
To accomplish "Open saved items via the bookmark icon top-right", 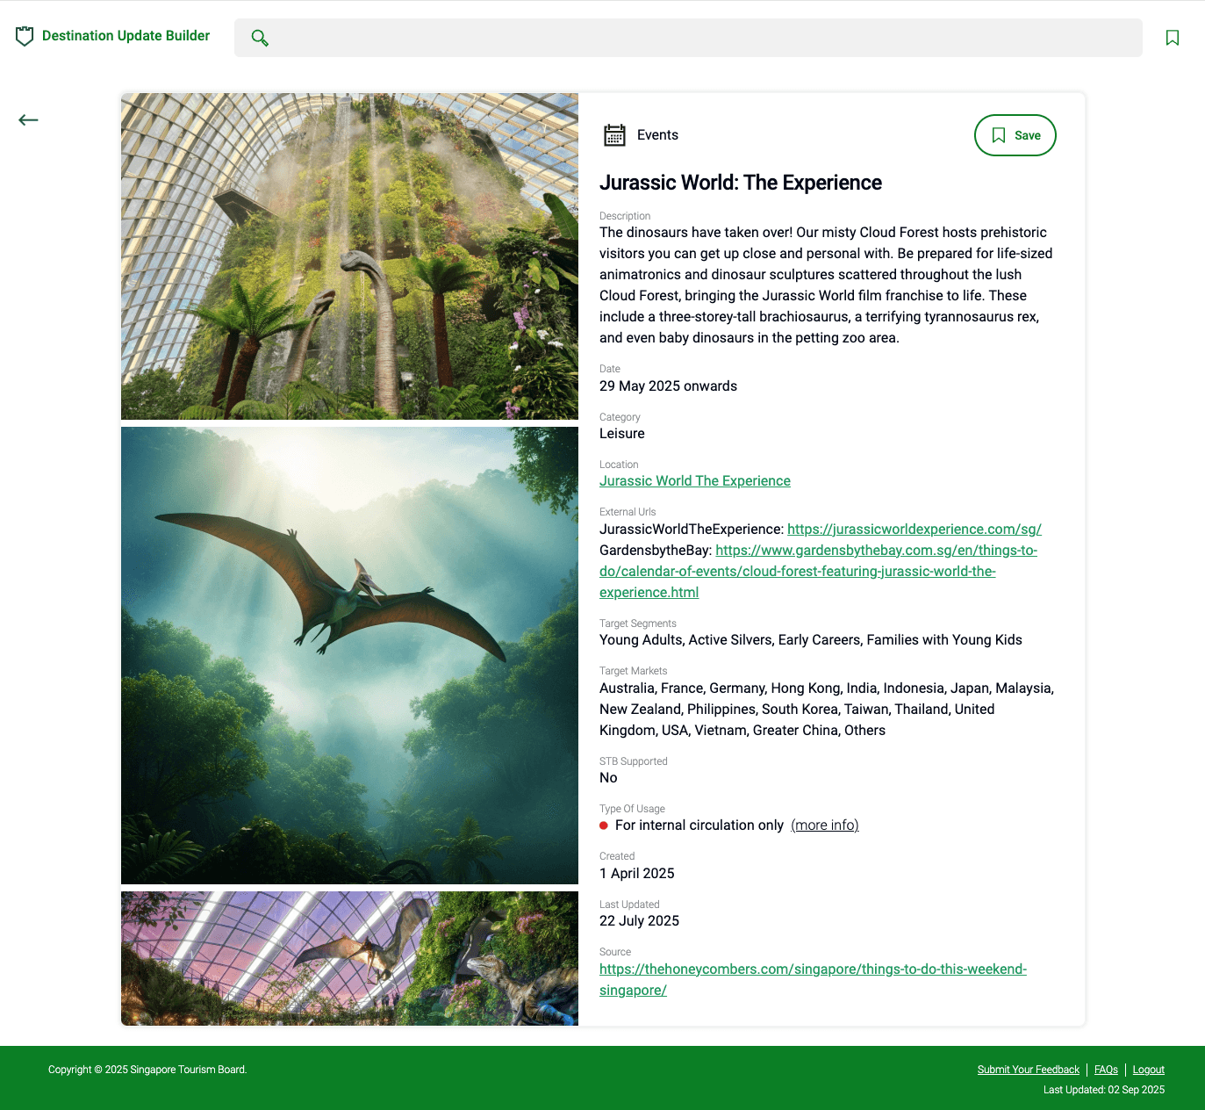I will pos(1173,38).
